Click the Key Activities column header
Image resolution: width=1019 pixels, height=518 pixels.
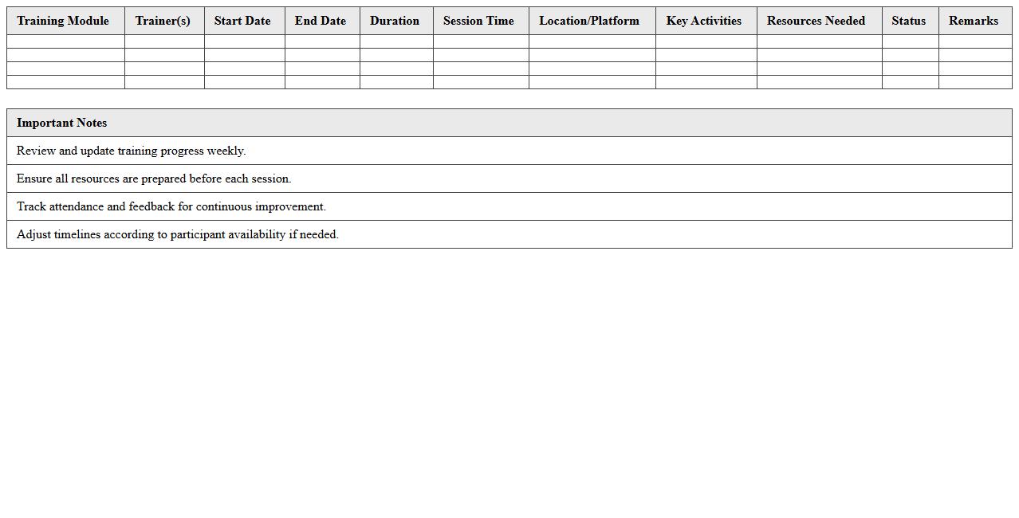click(705, 21)
